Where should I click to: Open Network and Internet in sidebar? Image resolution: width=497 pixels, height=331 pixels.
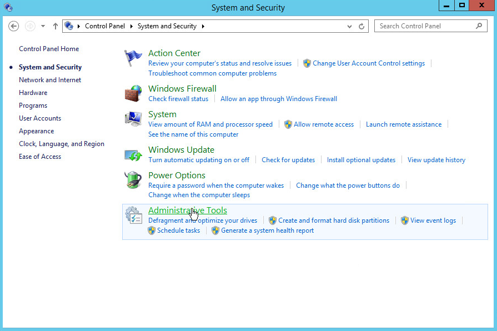pos(50,80)
